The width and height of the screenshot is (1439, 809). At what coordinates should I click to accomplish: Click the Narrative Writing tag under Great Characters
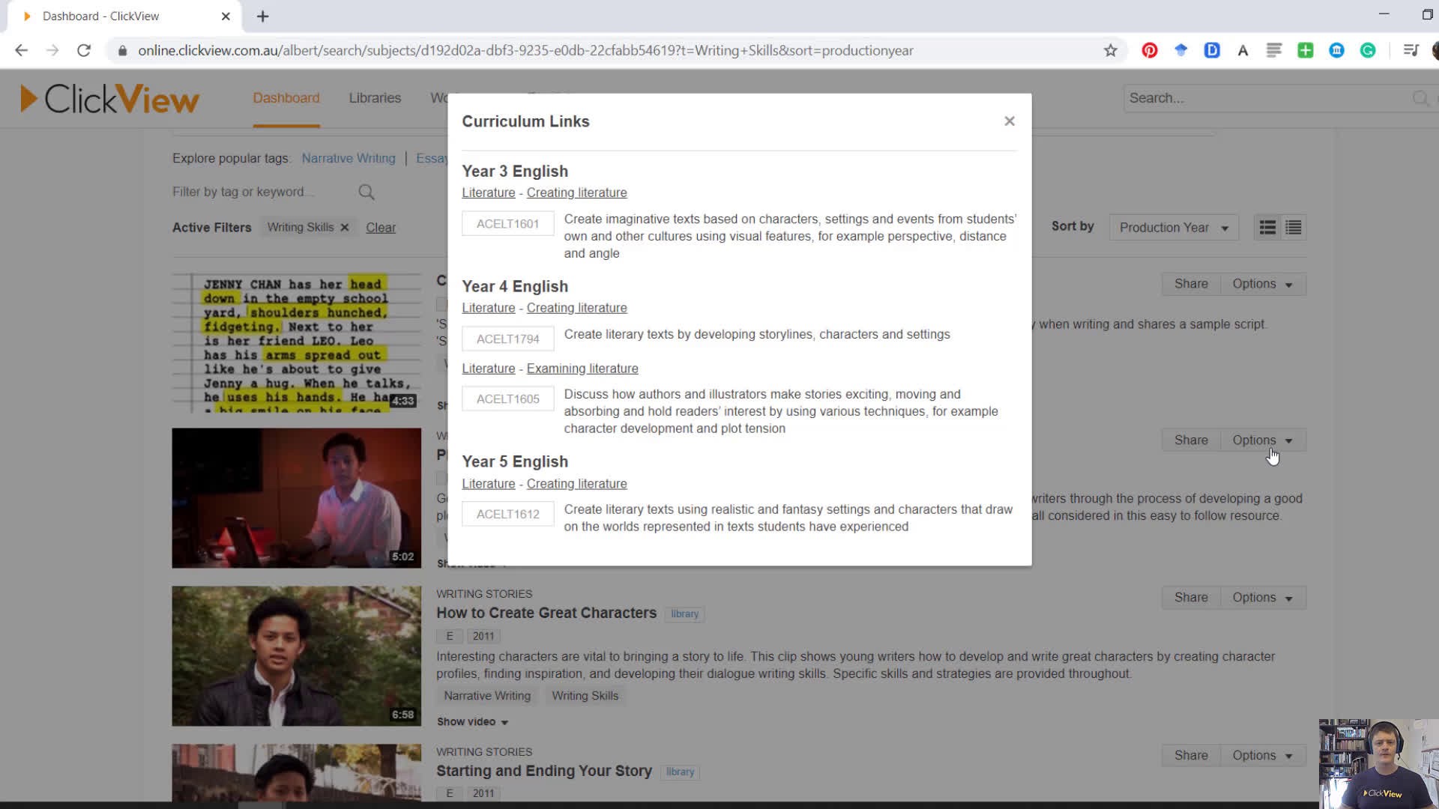(487, 696)
